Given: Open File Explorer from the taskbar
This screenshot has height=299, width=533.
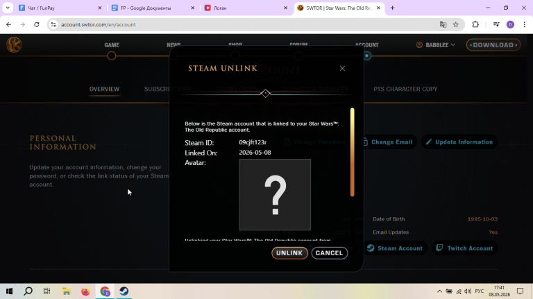Looking at the screenshot, I should pyautogui.click(x=67, y=291).
